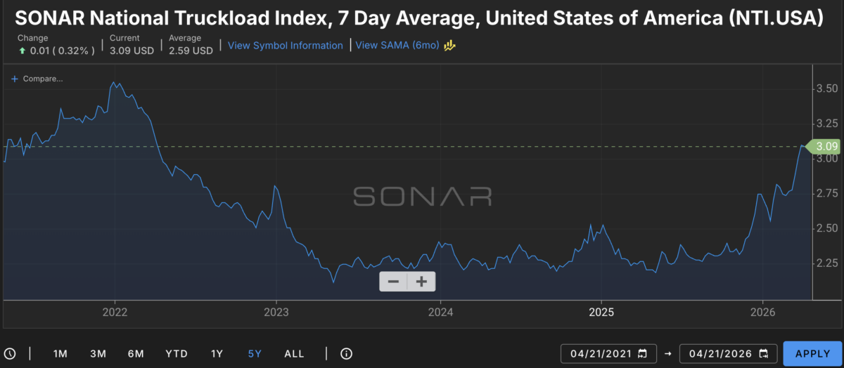Viewport: 844px width, 368px height.
Task: Select the 1M time range
Action: point(60,353)
